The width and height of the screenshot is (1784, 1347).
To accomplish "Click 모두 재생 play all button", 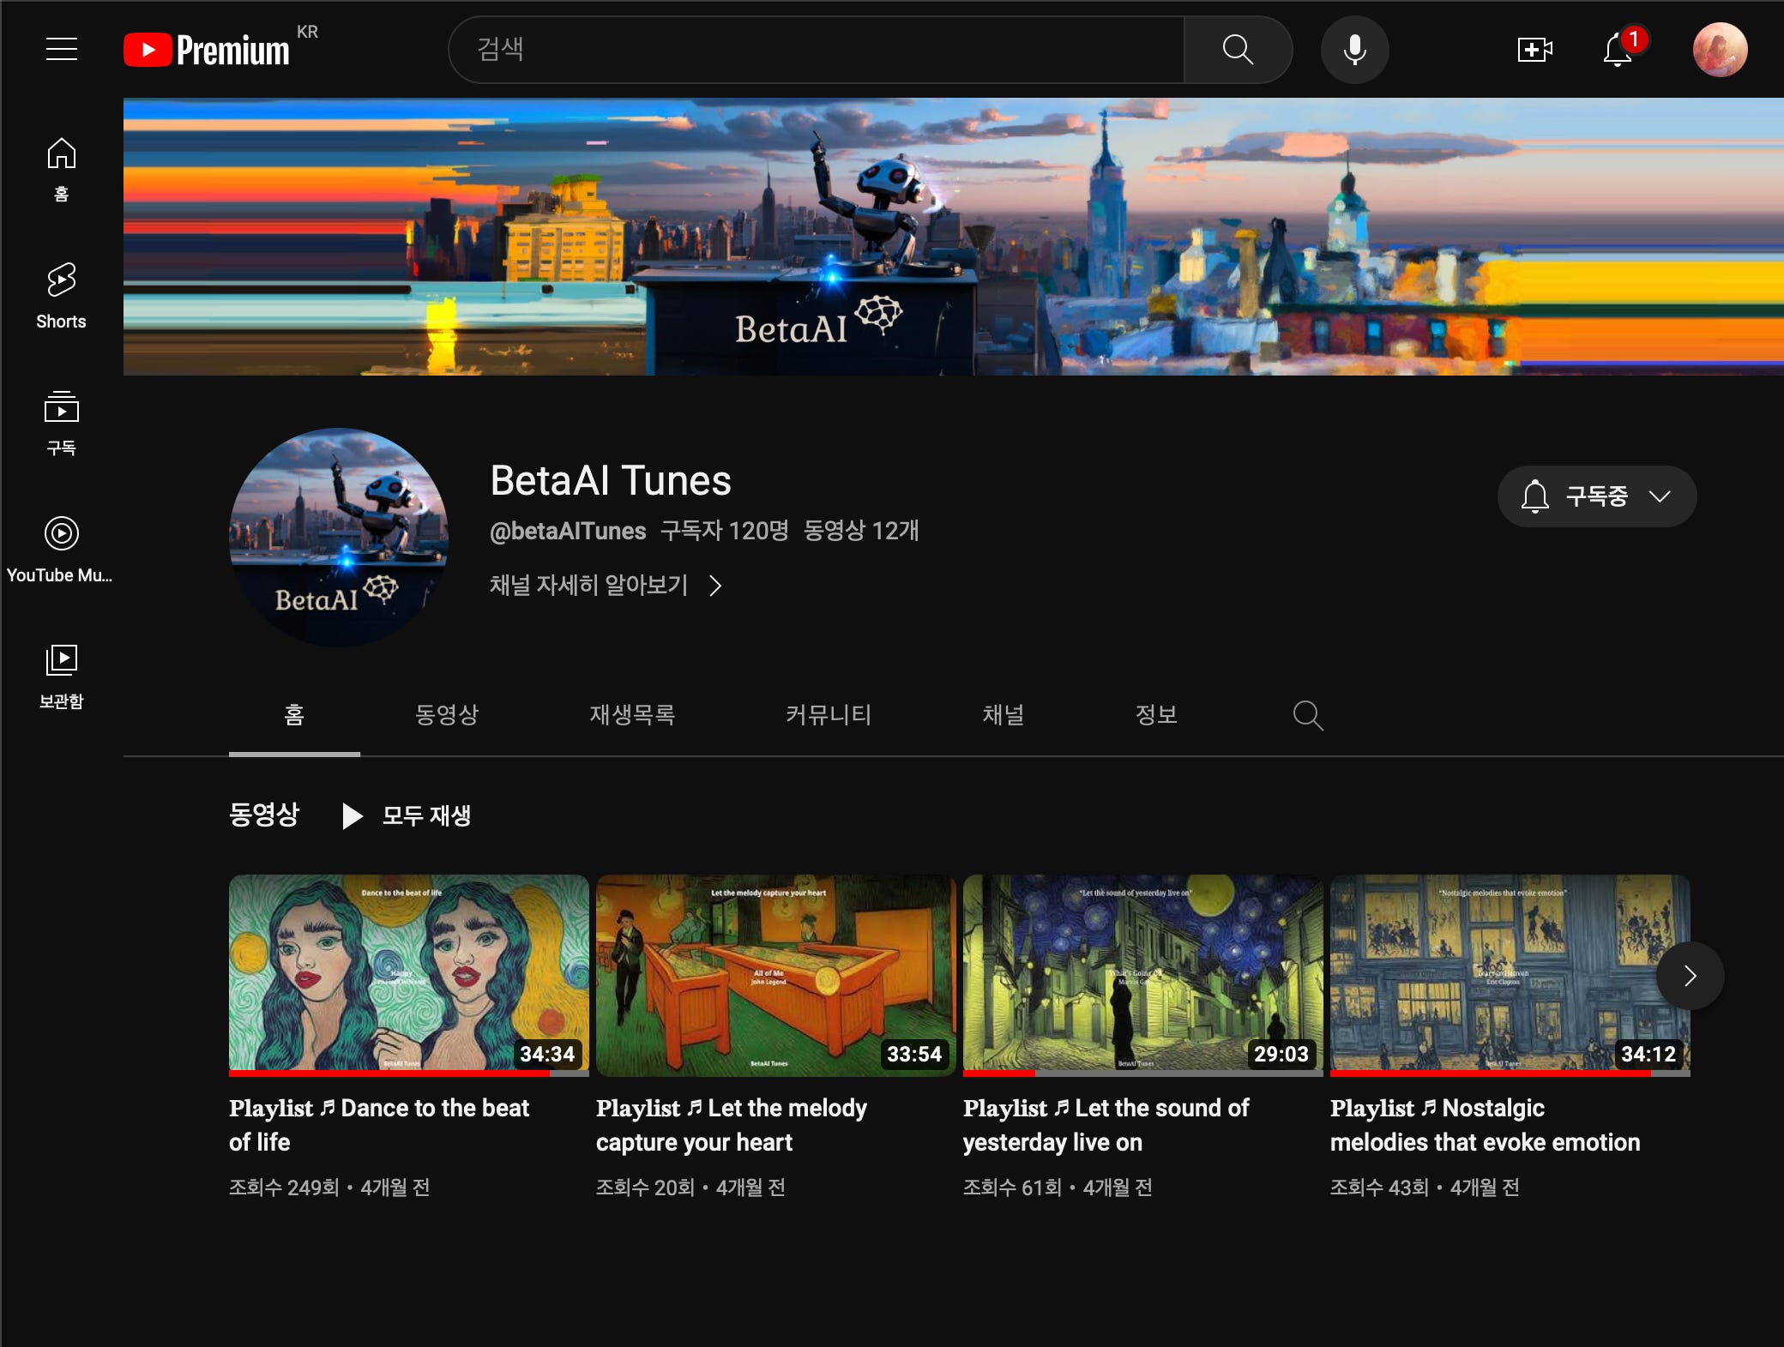I will [407, 815].
